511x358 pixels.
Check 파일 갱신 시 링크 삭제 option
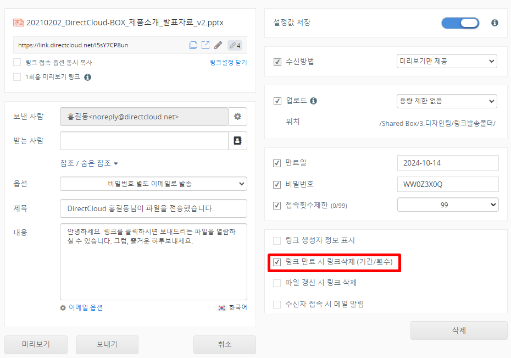click(277, 283)
